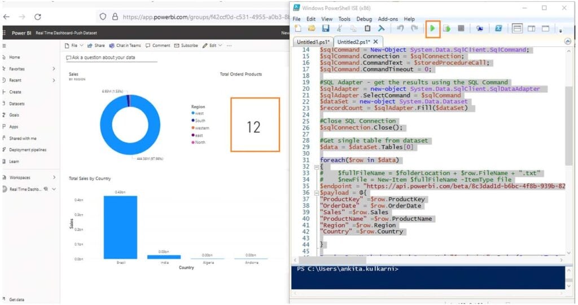Open Create in Power BI sidebar
The height and width of the screenshot is (305, 578).
pos(15,92)
